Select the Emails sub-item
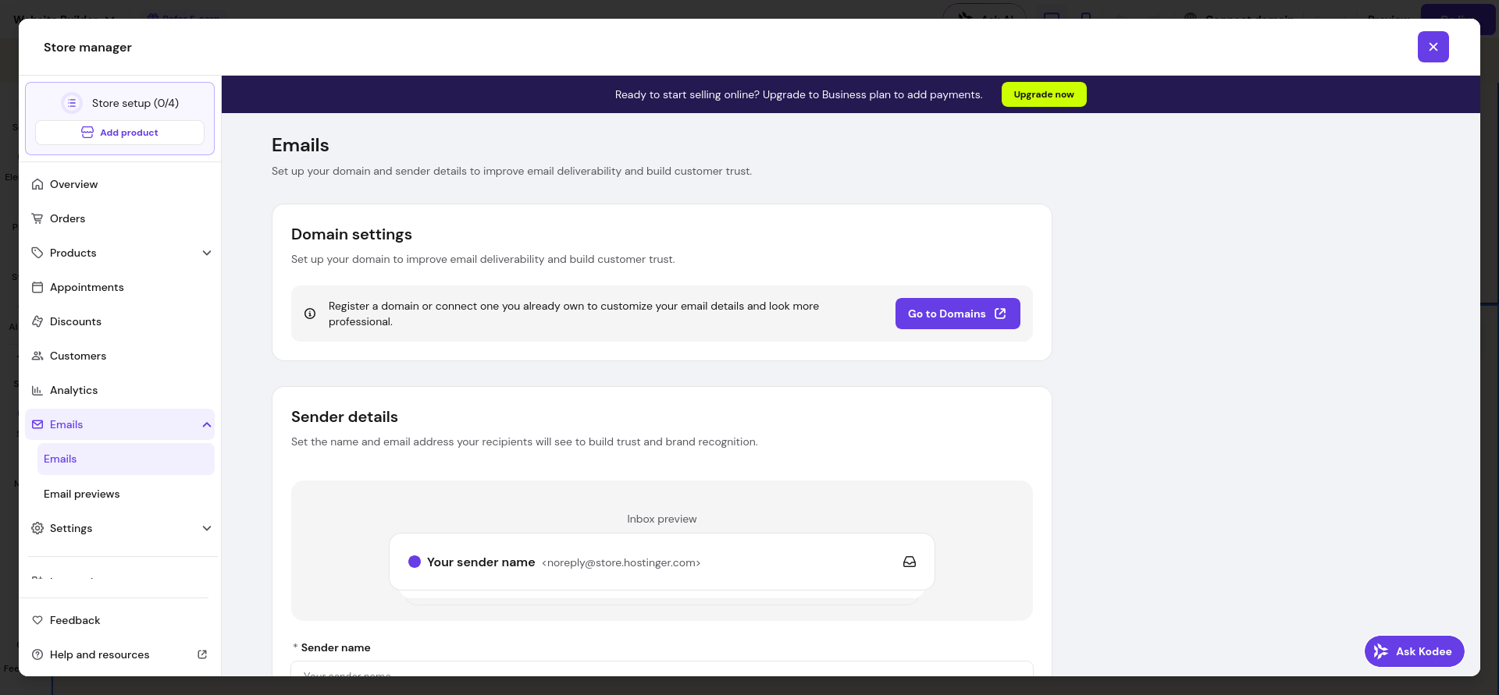 pyautogui.click(x=126, y=459)
